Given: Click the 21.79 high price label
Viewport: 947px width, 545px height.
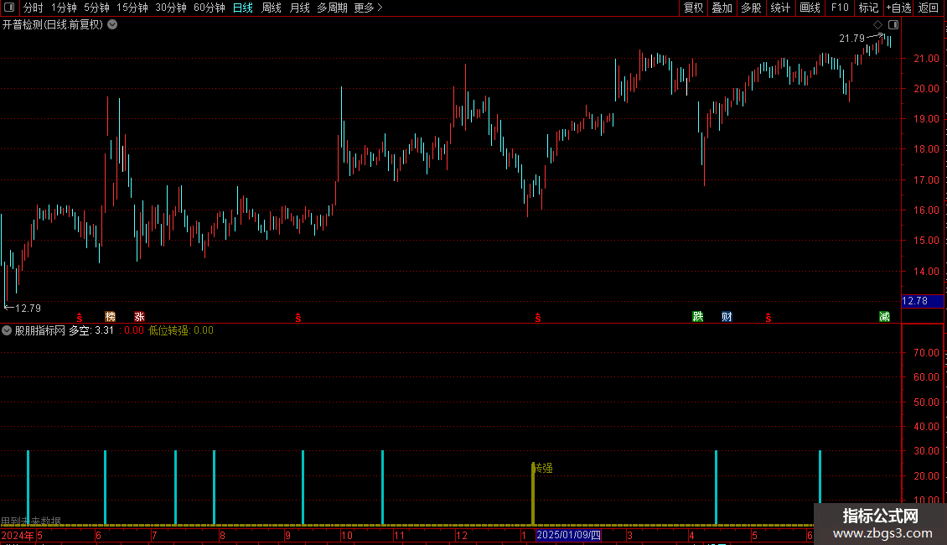Looking at the screenshot, I should (x=851, y=38).
